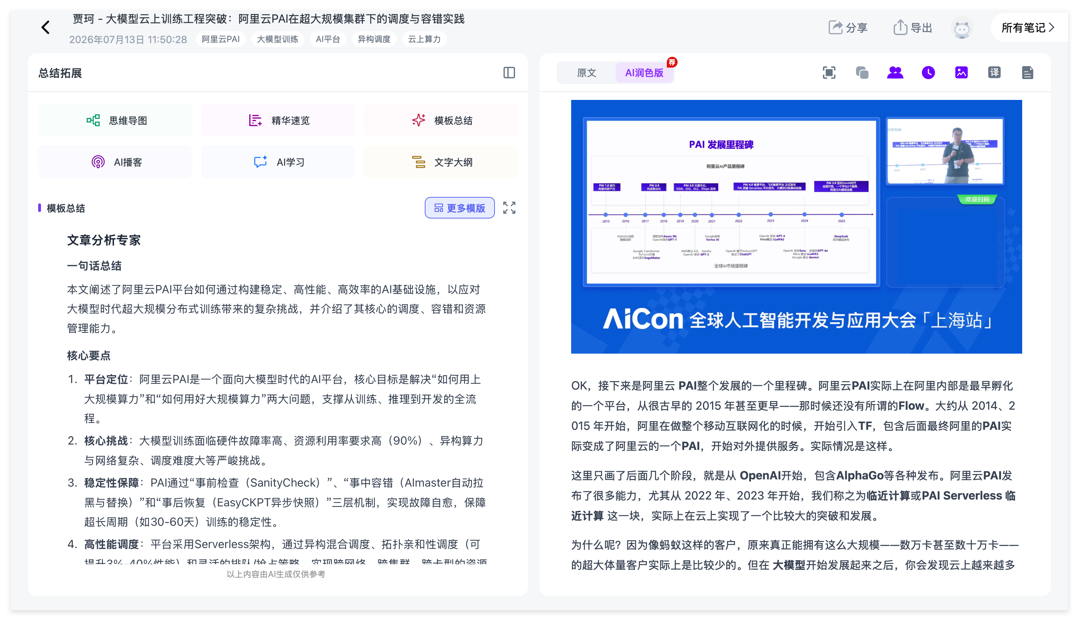Viewport: 1079px width, 621px height.
Task: Click transcript paragraph beginning OK，接下来
Action: (793, 415)
